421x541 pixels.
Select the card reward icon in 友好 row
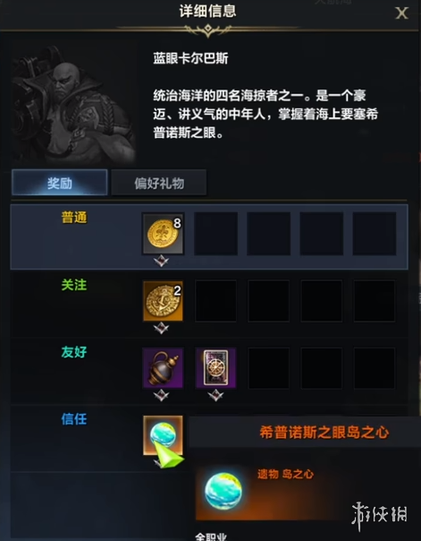[x=215, y=368]
